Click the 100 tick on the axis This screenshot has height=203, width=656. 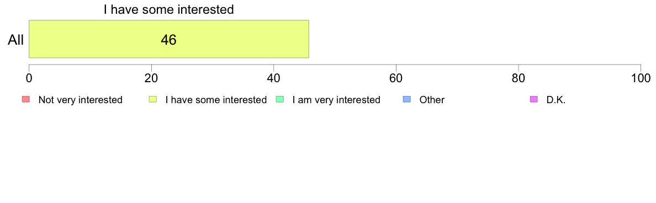point(641,78)
